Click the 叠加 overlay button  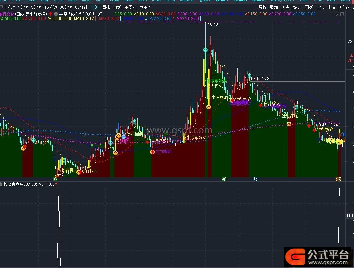274,7
